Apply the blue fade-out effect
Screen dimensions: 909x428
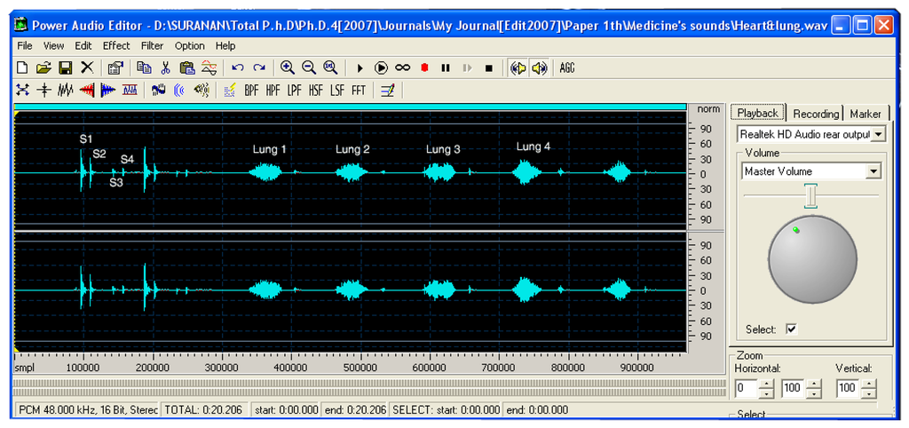107,90
